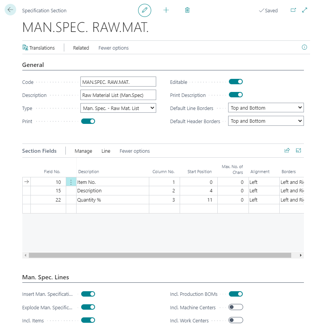Select 'Item No.' description cell
Screen dimensions: 332x332
tap(113, 182)
